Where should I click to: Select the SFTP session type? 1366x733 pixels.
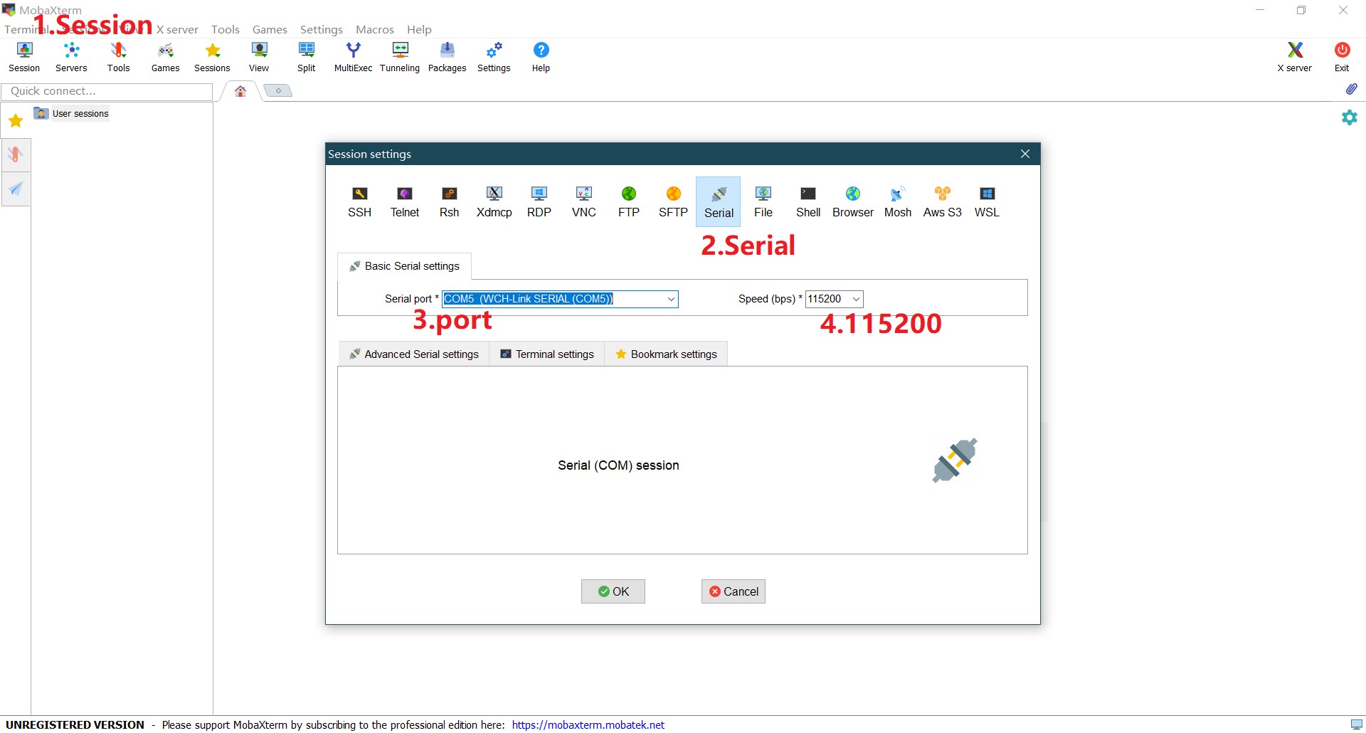(x=673, y=202)
